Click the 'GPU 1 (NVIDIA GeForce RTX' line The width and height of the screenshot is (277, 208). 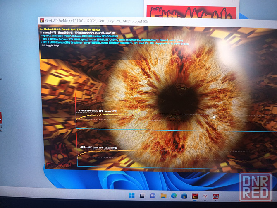pyautogui.click(x=112, y=39)
